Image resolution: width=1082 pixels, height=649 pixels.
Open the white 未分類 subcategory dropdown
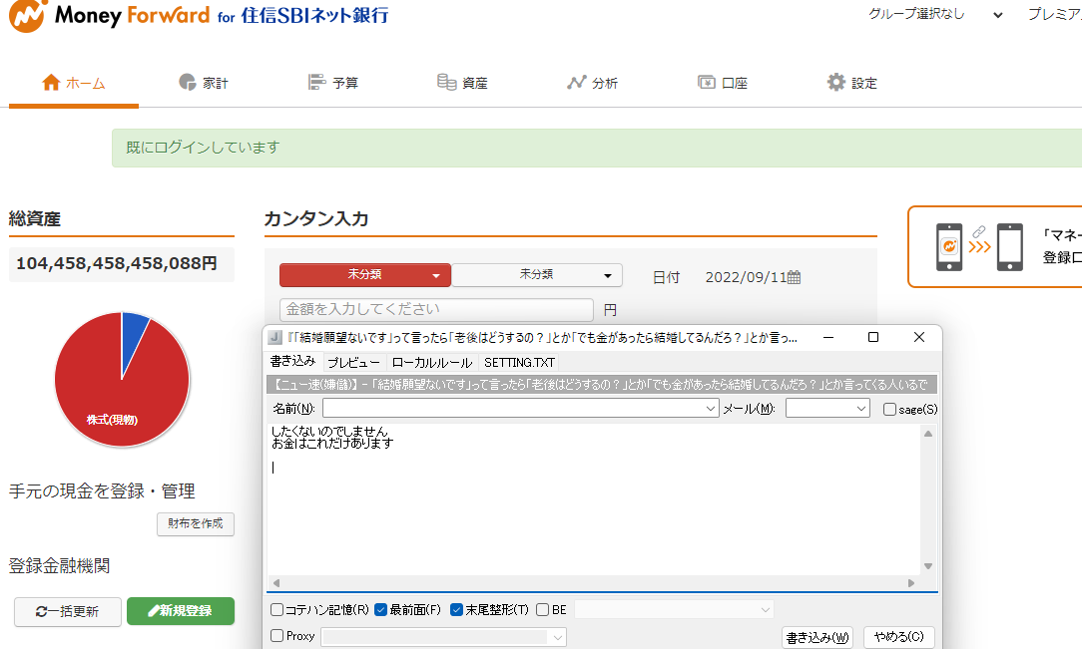coord(537,275)
